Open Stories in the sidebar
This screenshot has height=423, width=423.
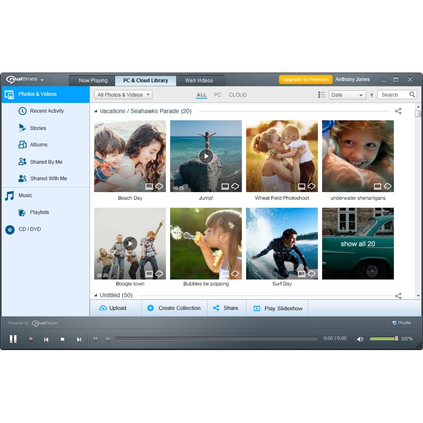coord(38,128)
